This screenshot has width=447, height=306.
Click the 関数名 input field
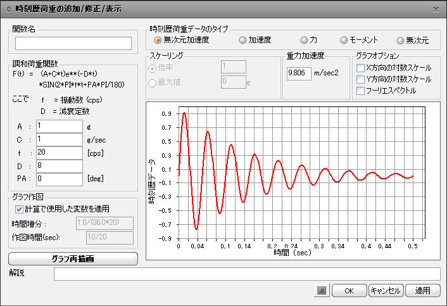click(x=73, y=43)
